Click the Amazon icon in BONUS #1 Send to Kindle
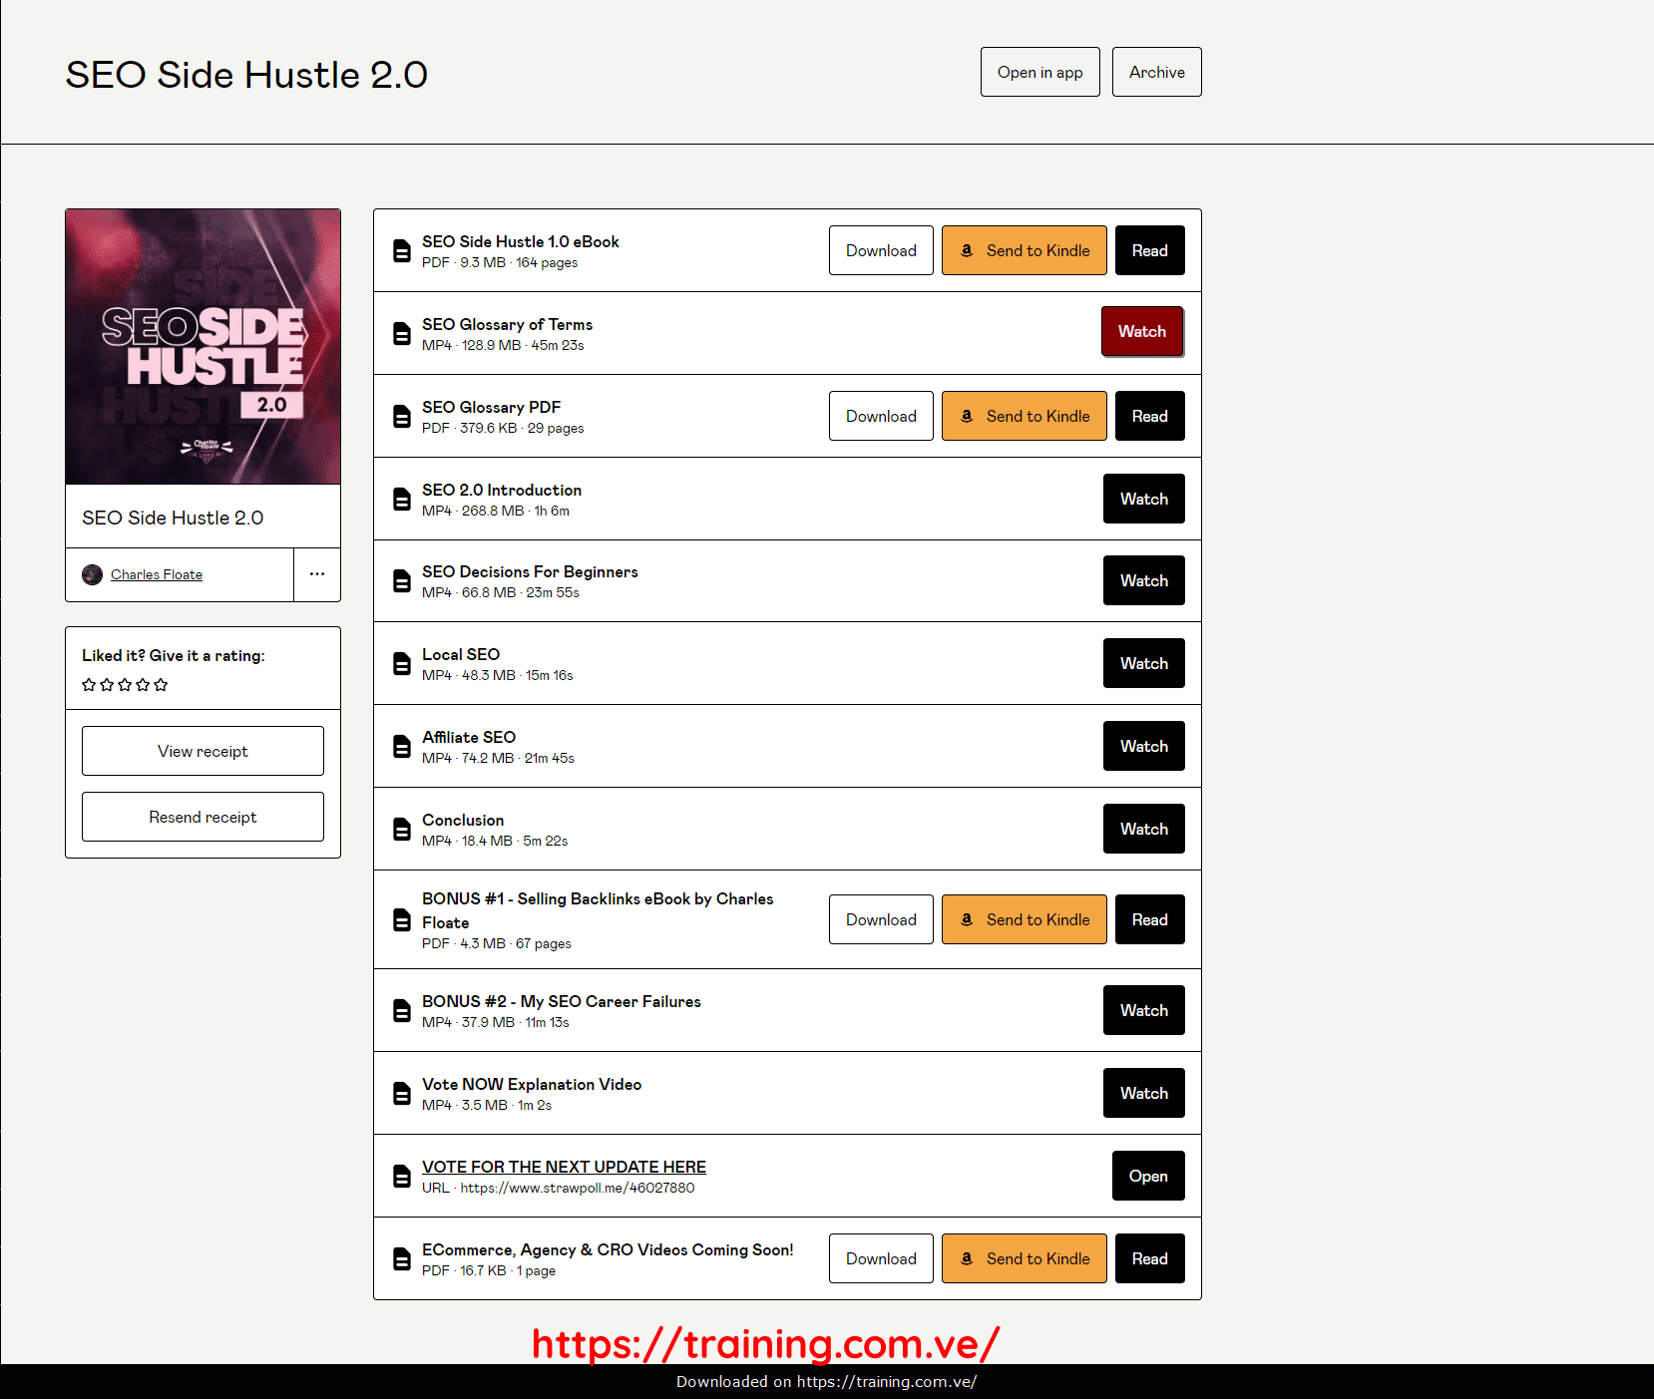Image resolution: width=1654 pixels, height=1399 pixels. (x=967, y=919)
